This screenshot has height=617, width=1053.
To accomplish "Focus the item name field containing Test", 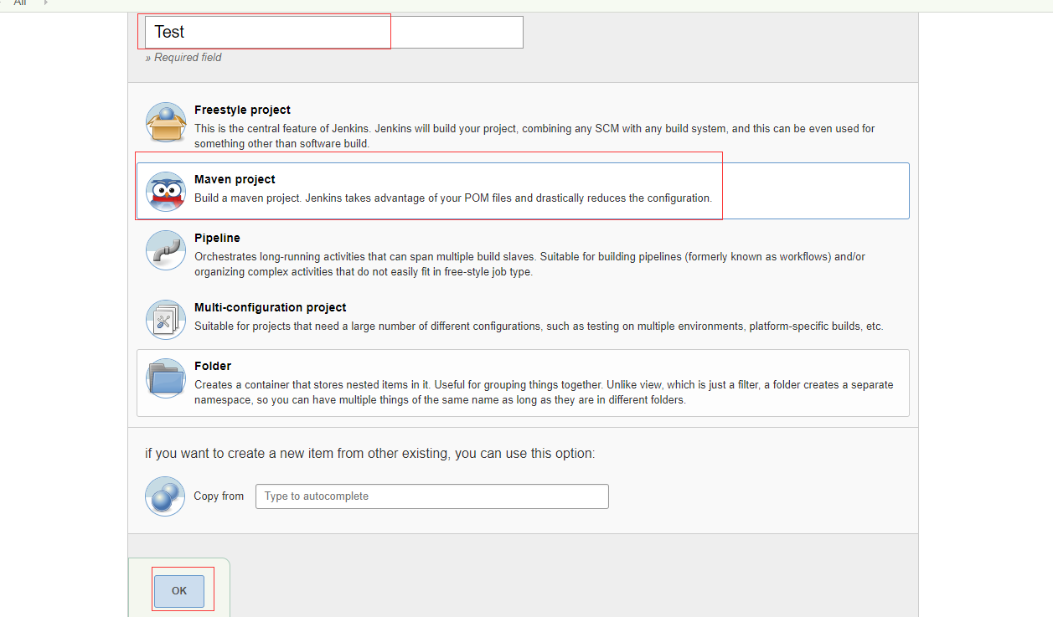I will [x=334, y=32].
